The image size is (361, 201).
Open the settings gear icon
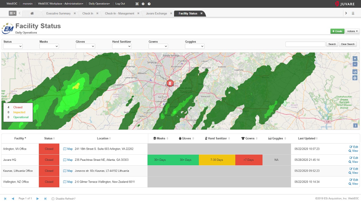click(143, 4)
